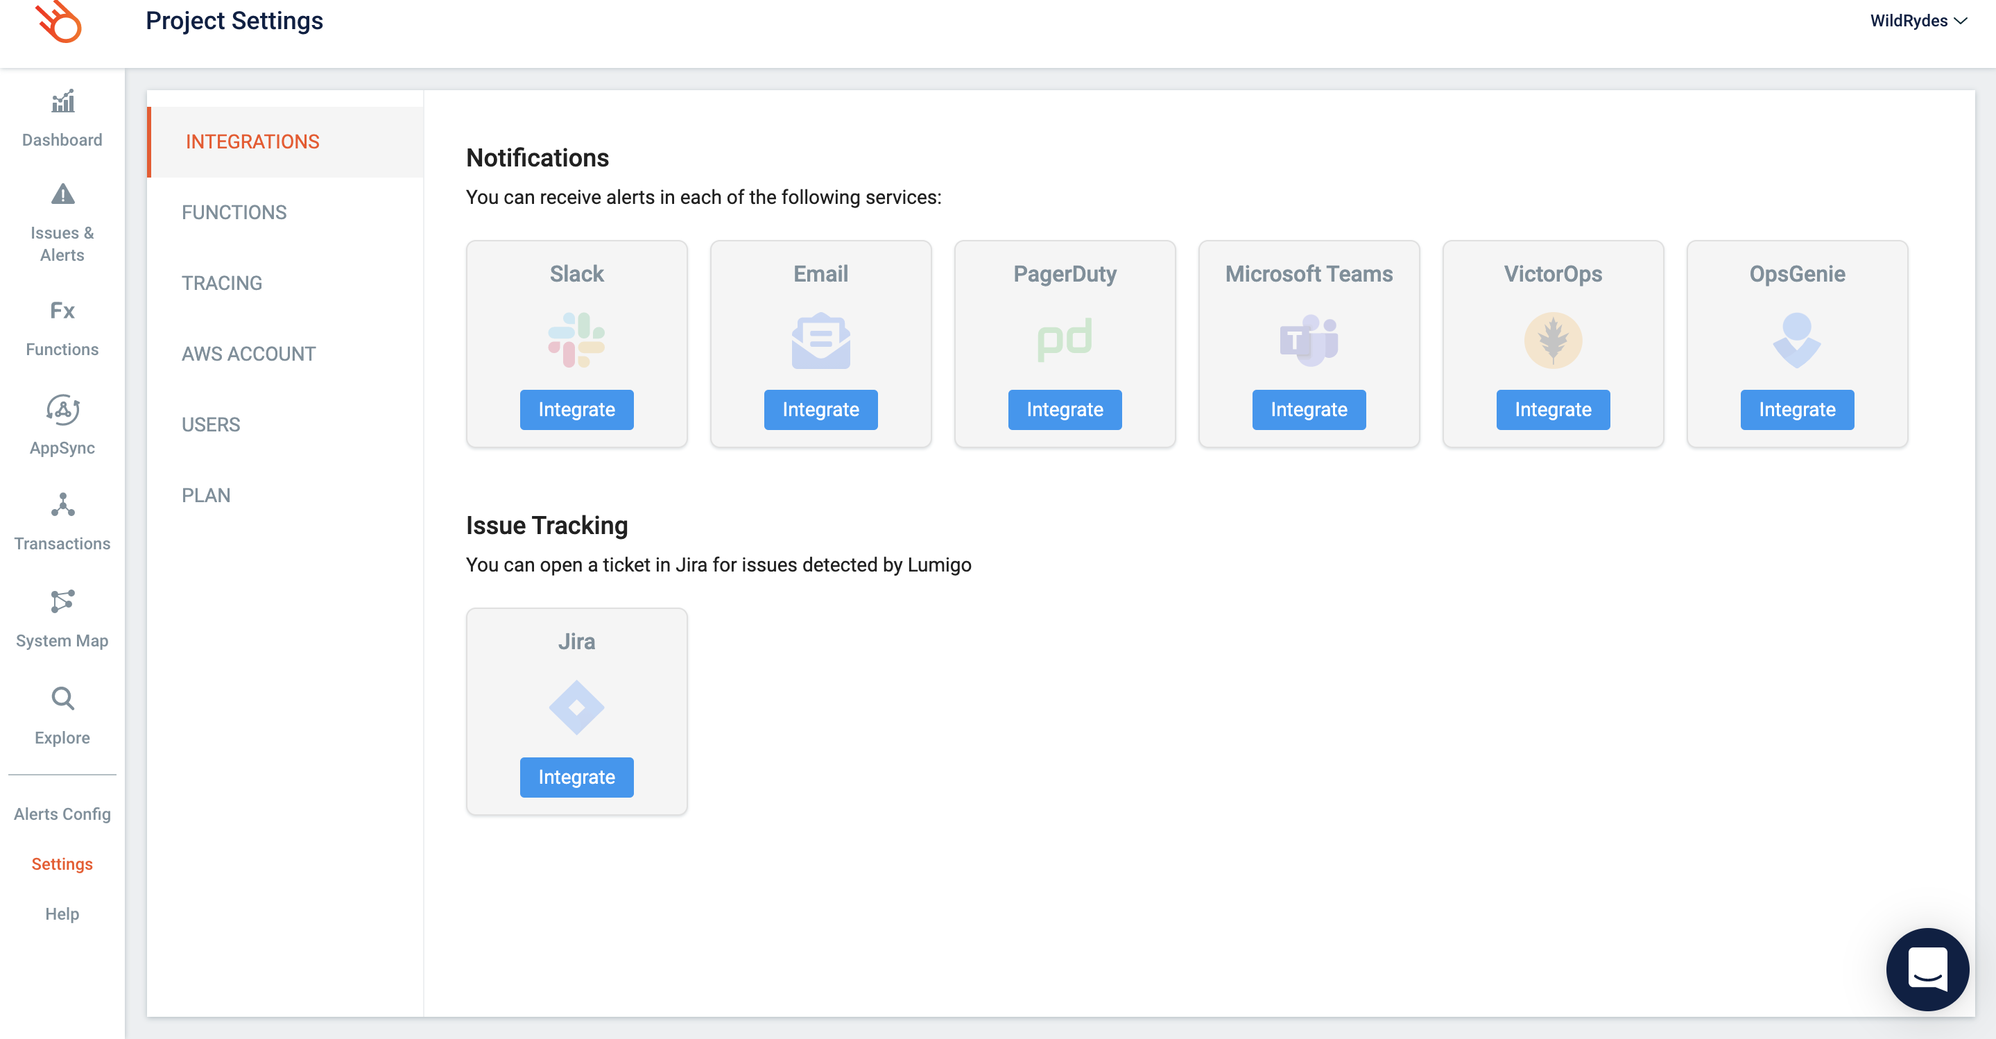This screenshot has height=1039, width=1996.
Task: Click the Microsoft Teams logo
Action: point(1308,340)
